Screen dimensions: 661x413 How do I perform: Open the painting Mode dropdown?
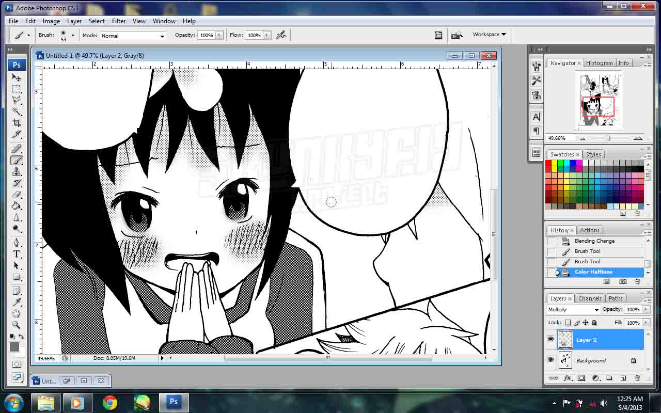pyautogui.click(x=133, y=36)
